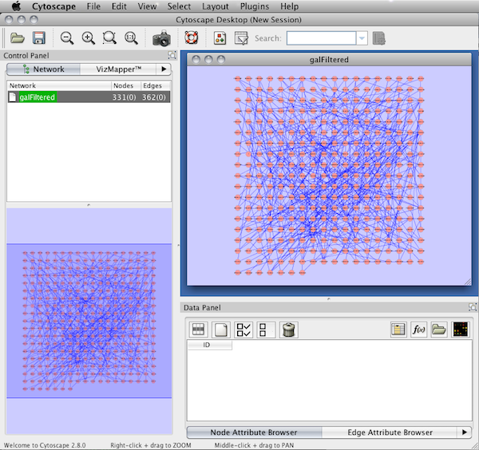Open function builder f(x) icon
The image size is (479, 450).
[418, 329]
